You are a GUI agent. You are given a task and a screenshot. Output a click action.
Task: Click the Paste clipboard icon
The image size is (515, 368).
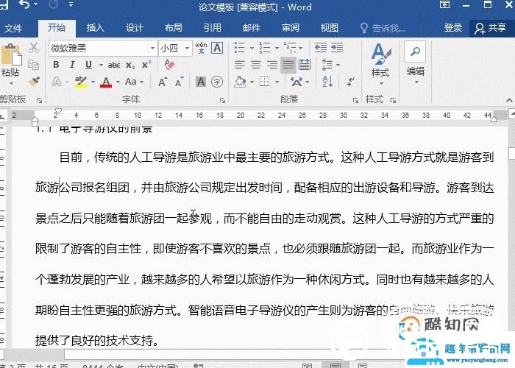(11, 55)
